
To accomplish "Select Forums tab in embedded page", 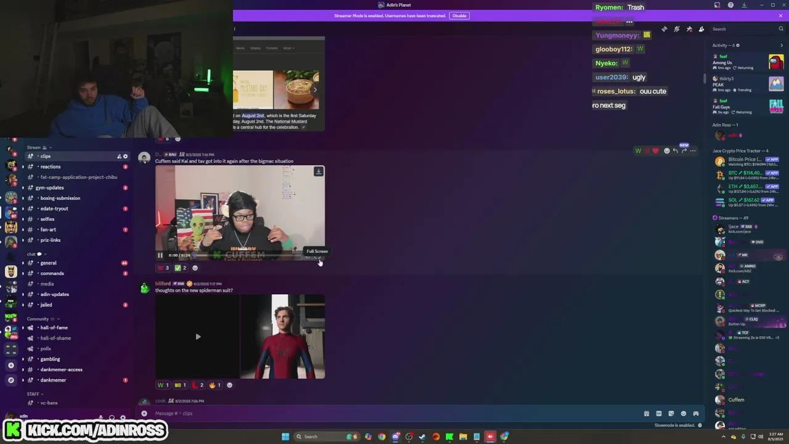I will point(272,48).
